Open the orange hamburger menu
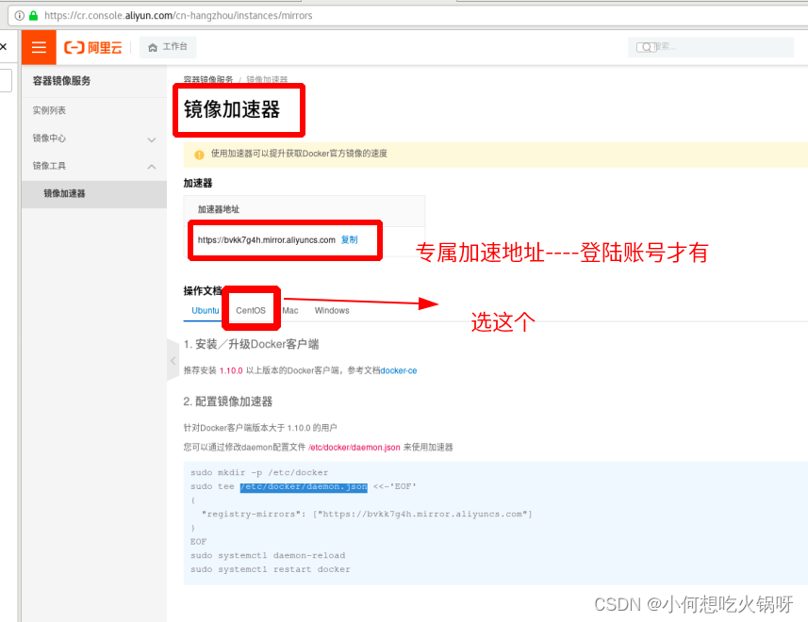Image resolution: width=808 pixels, height=622 pixels. 39,47
